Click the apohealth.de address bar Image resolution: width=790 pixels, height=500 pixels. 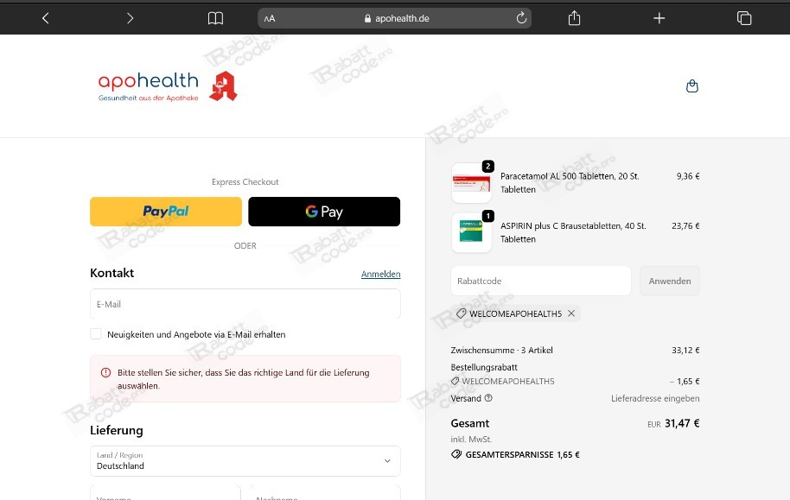point(394,18)
